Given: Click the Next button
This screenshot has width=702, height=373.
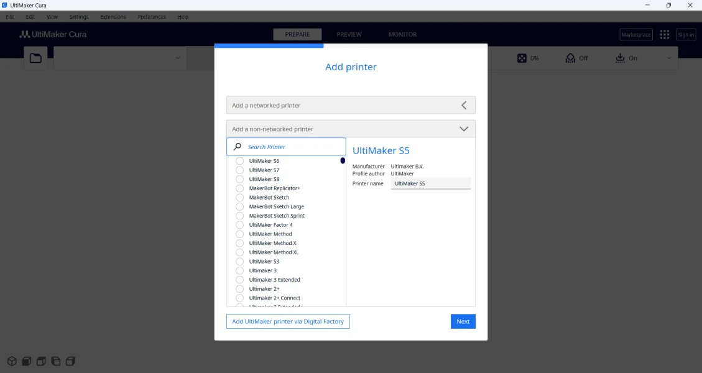Looking at the screenshot, I should 463,321.
